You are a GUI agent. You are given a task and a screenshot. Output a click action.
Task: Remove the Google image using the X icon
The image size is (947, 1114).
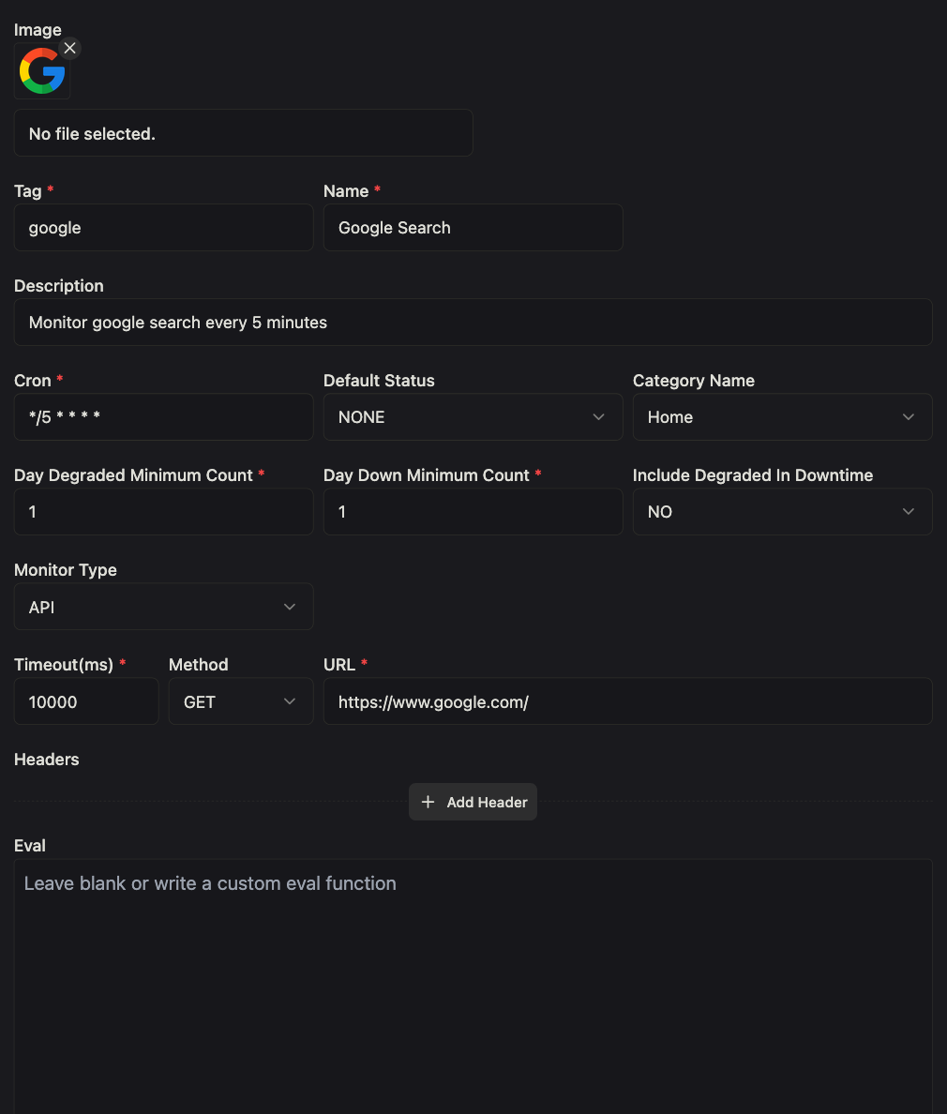(69, 48)
